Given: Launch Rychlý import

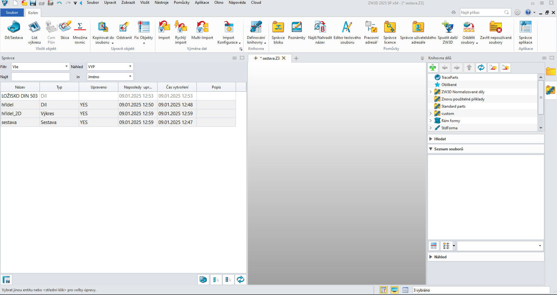Looking at the screenshot, I should (x=181, y=32).
